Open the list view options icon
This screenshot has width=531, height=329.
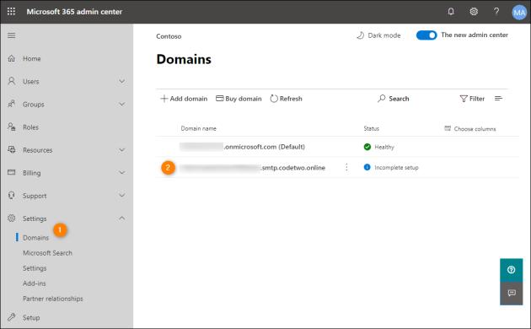click(498, 98)
